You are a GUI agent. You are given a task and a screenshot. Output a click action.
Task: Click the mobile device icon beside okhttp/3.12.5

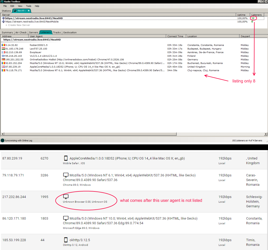tap(66, 240)
